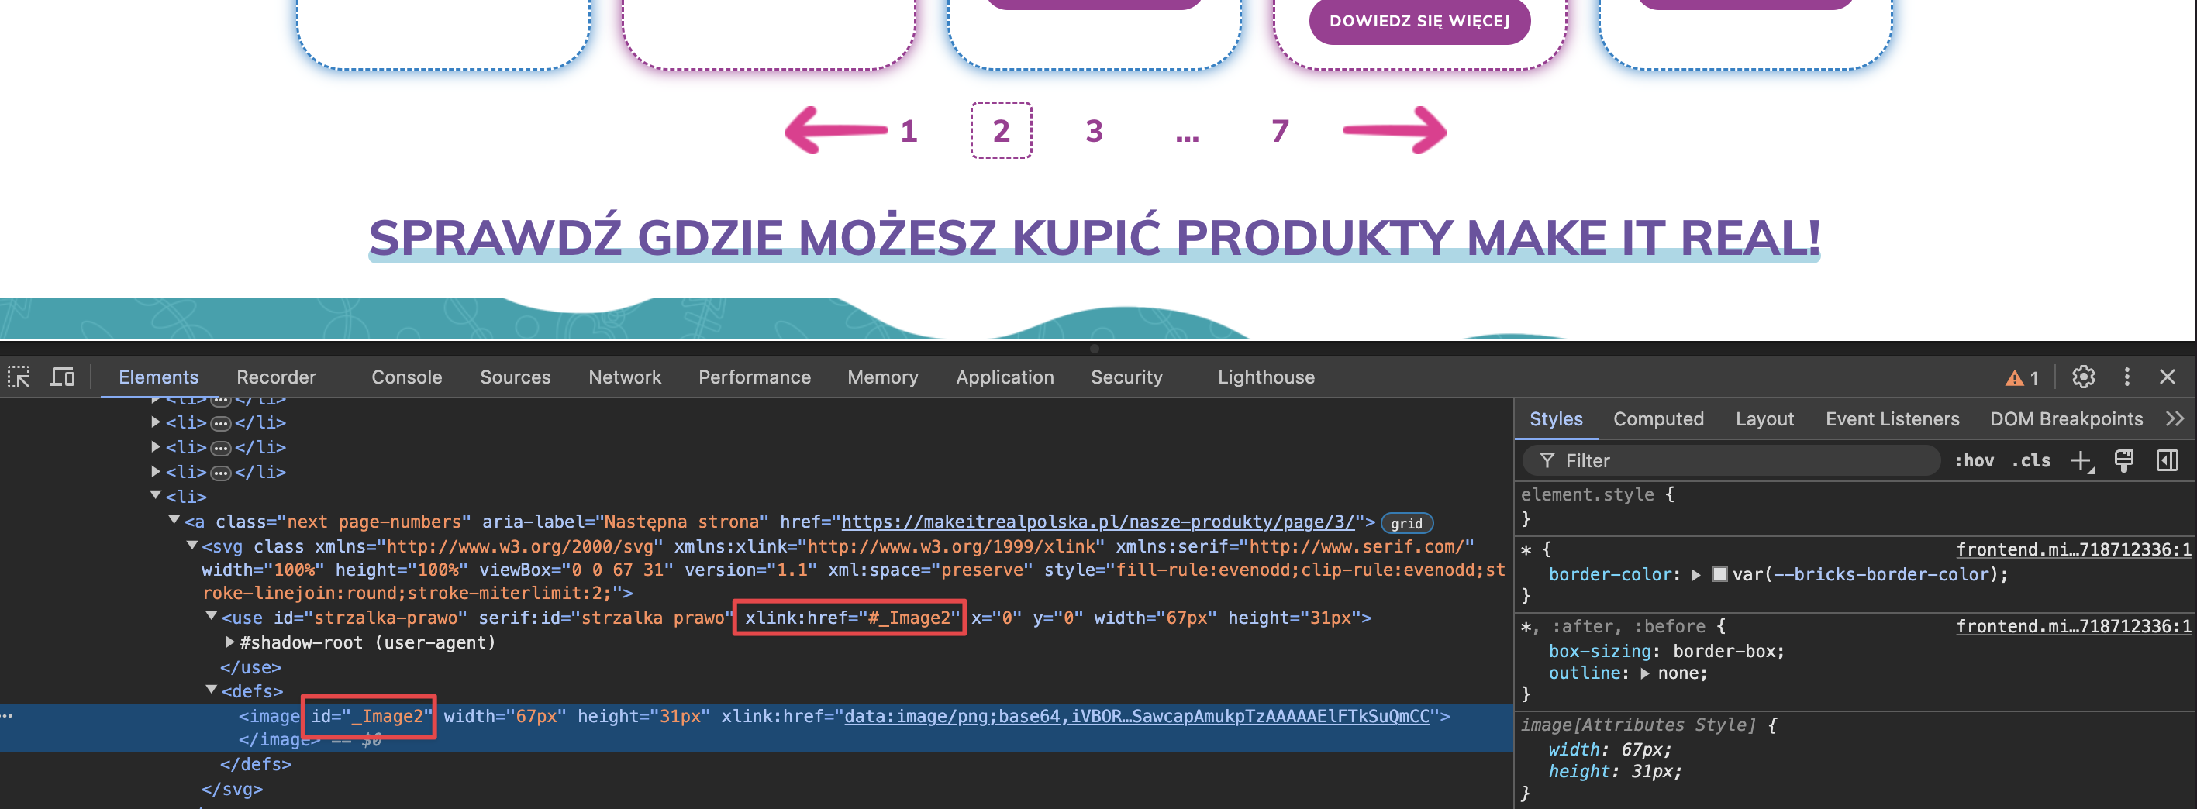Click the grid badge on anchor element
Image resolution: width=2197 pixels, height=809 pixels.
click(1406, 523)
